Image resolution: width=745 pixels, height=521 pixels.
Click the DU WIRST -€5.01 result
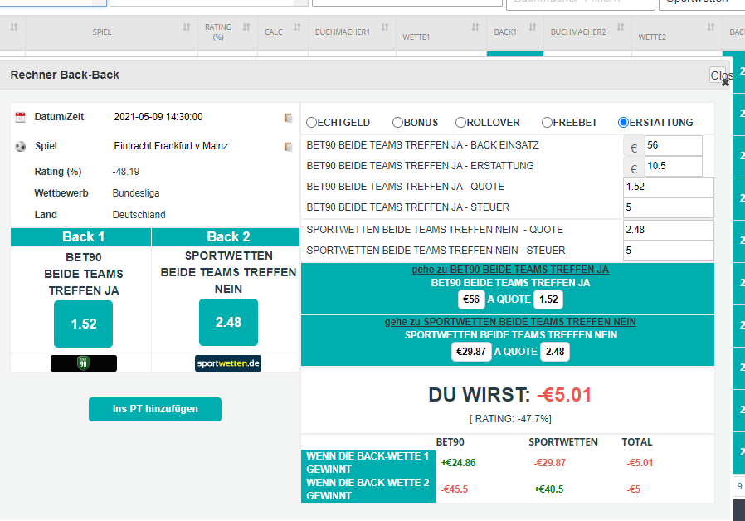[510, 395]
